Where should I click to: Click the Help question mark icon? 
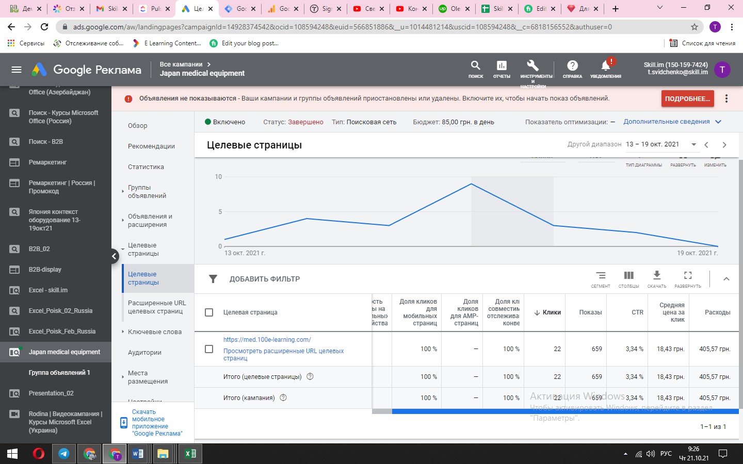point(572,65)
